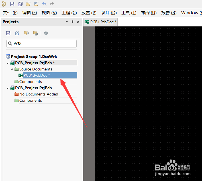The image size is (202, 181).
Task: Open Projects panel settings gear
Action: point(46,33)
